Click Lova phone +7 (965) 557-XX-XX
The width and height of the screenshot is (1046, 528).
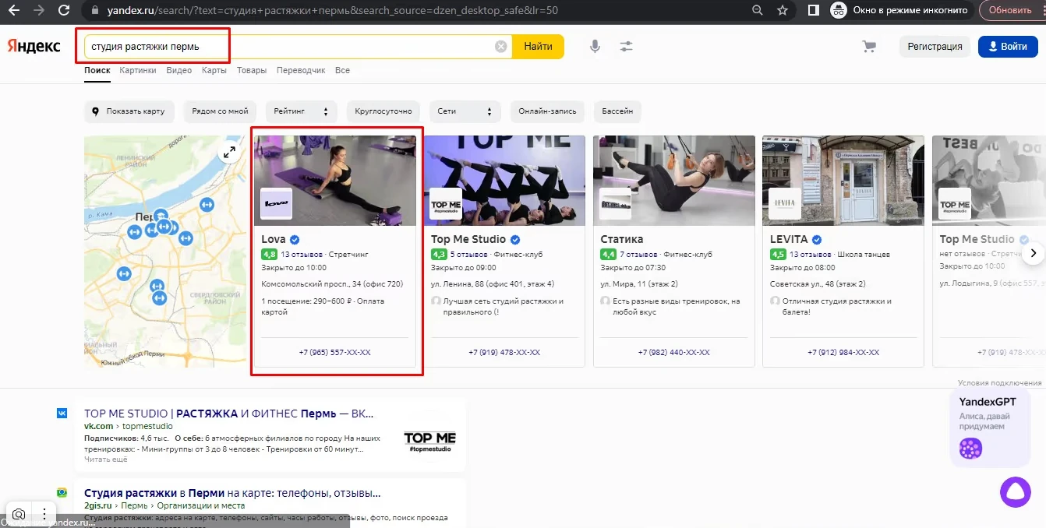[x=334, y=352]
